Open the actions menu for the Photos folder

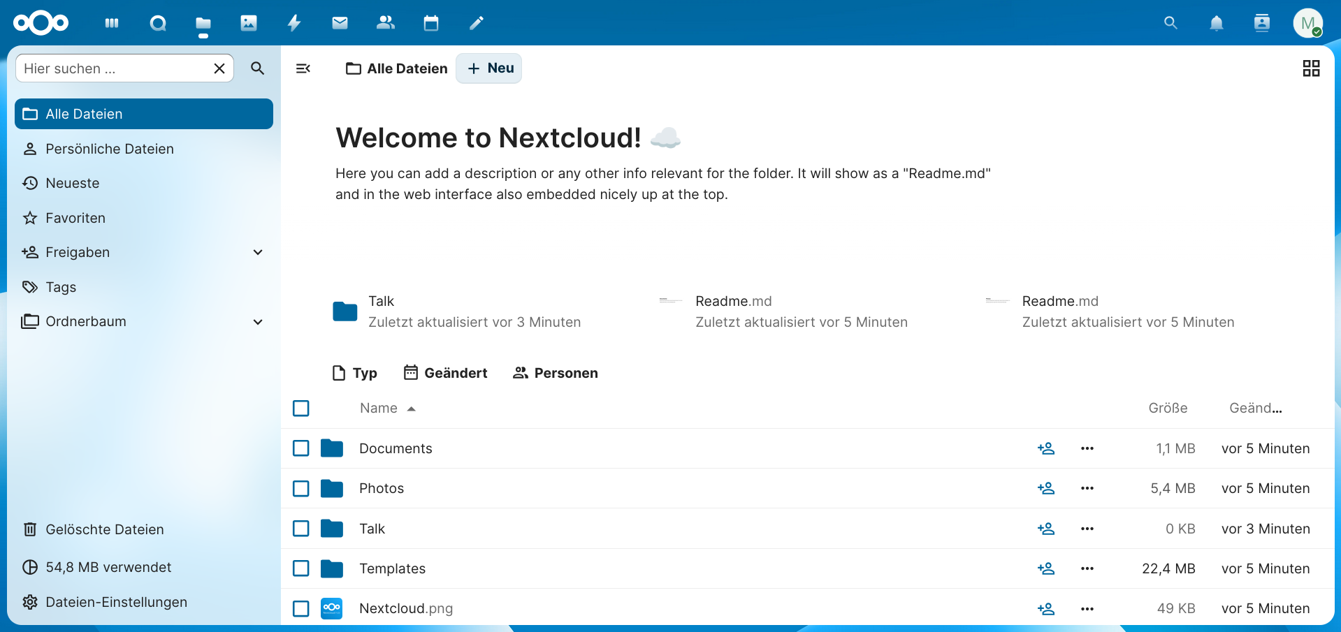[x=1087, y=488]
